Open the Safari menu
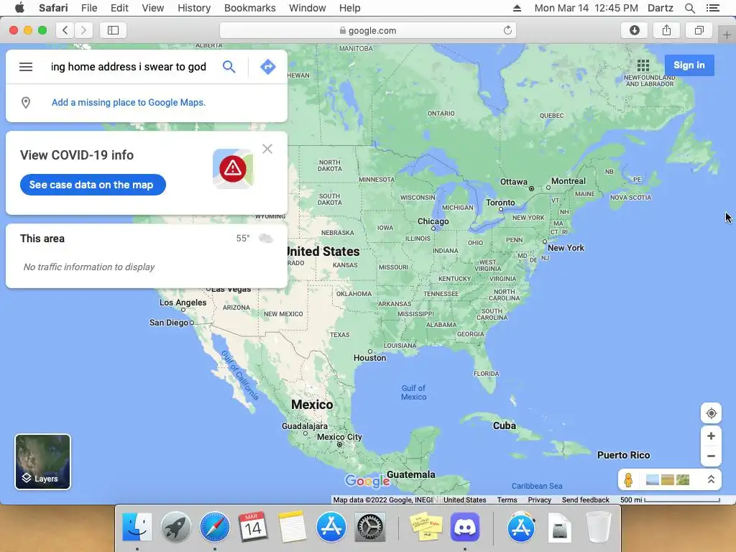The width and height of the screenshot is (736, 552). [53, 8]
